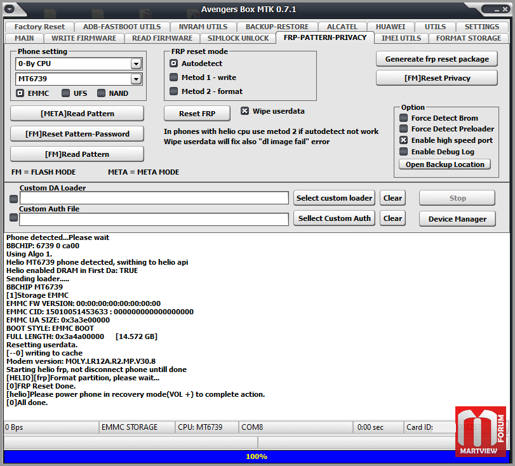This screenshot has width=515, height=466.
Task: Enable the Debug Log checkbox
Action: tap(404, 152)
